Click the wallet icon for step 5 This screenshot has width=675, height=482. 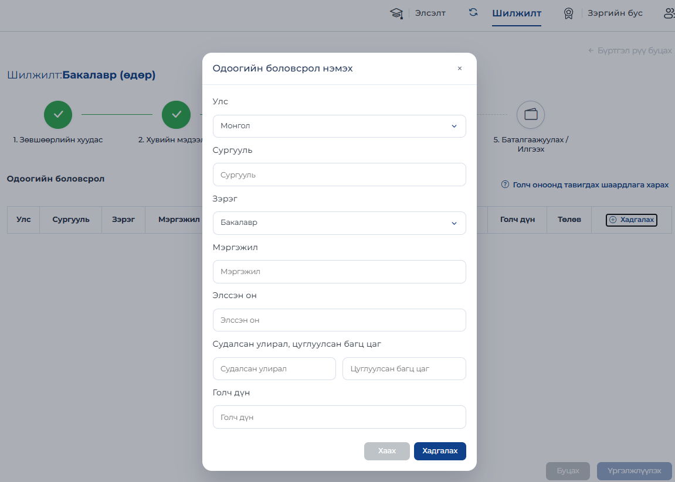click(531, 115)
